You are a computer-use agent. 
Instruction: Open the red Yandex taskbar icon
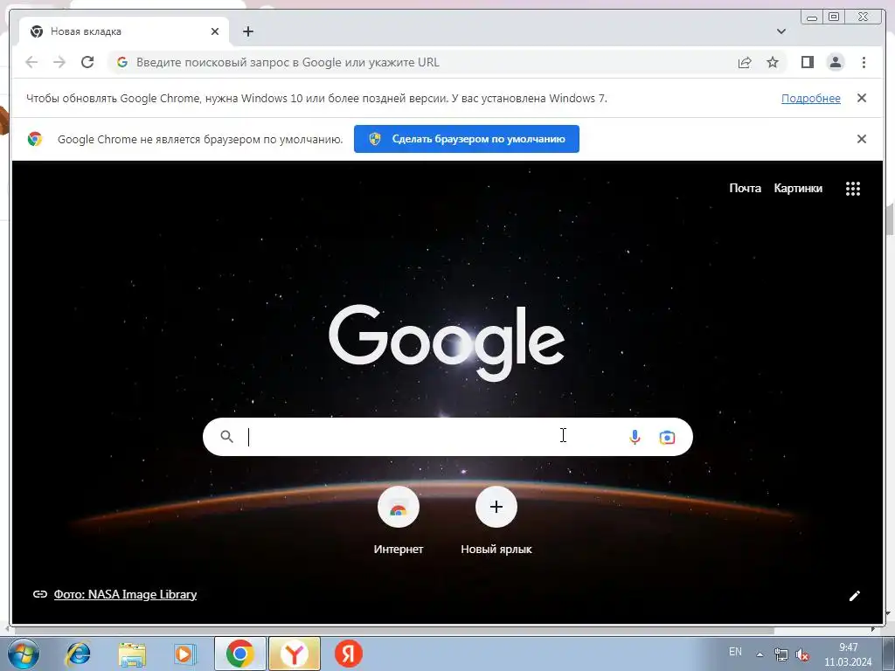coord(348,654)
